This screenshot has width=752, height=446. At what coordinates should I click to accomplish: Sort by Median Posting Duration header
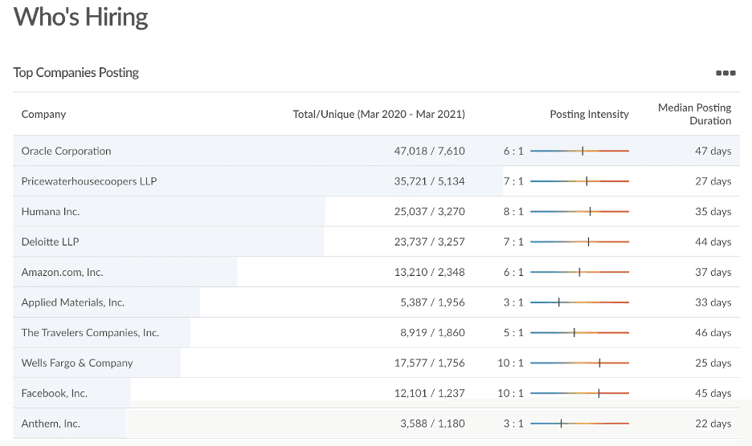point(694,114)
